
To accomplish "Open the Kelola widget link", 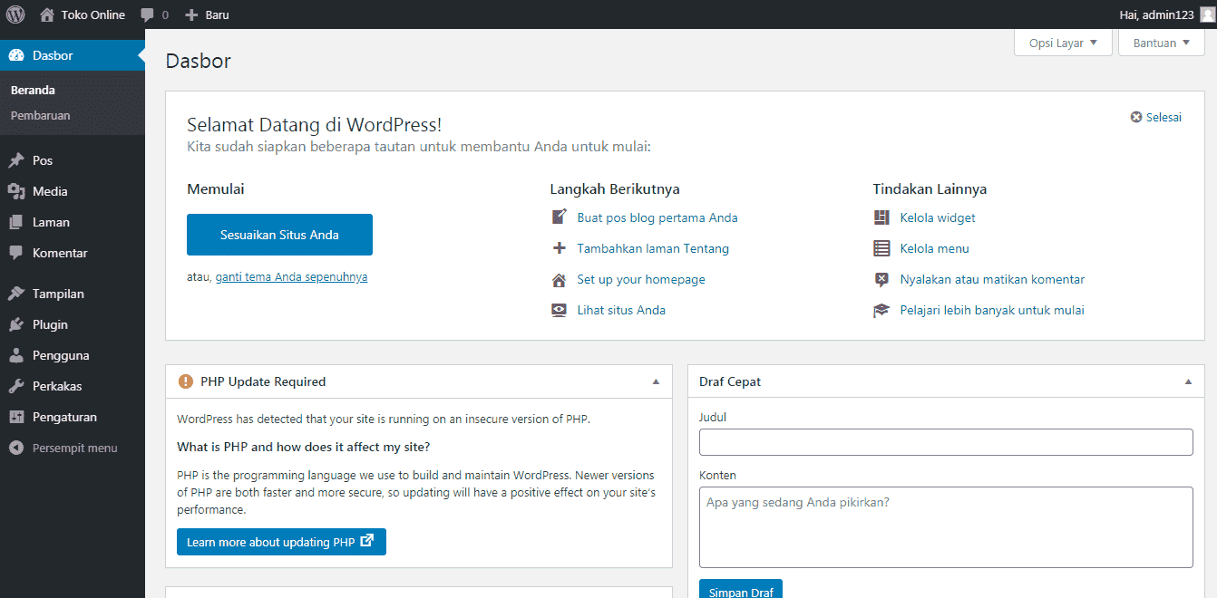I will [938, 217].
